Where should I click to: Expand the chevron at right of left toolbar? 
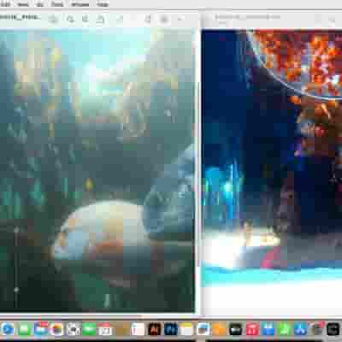[x=180, y=19]
